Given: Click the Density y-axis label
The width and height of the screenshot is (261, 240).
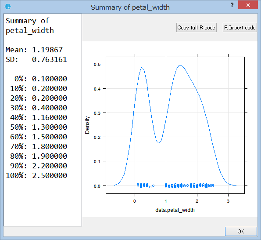Looking at the screenshot, I should click(87, 125).
